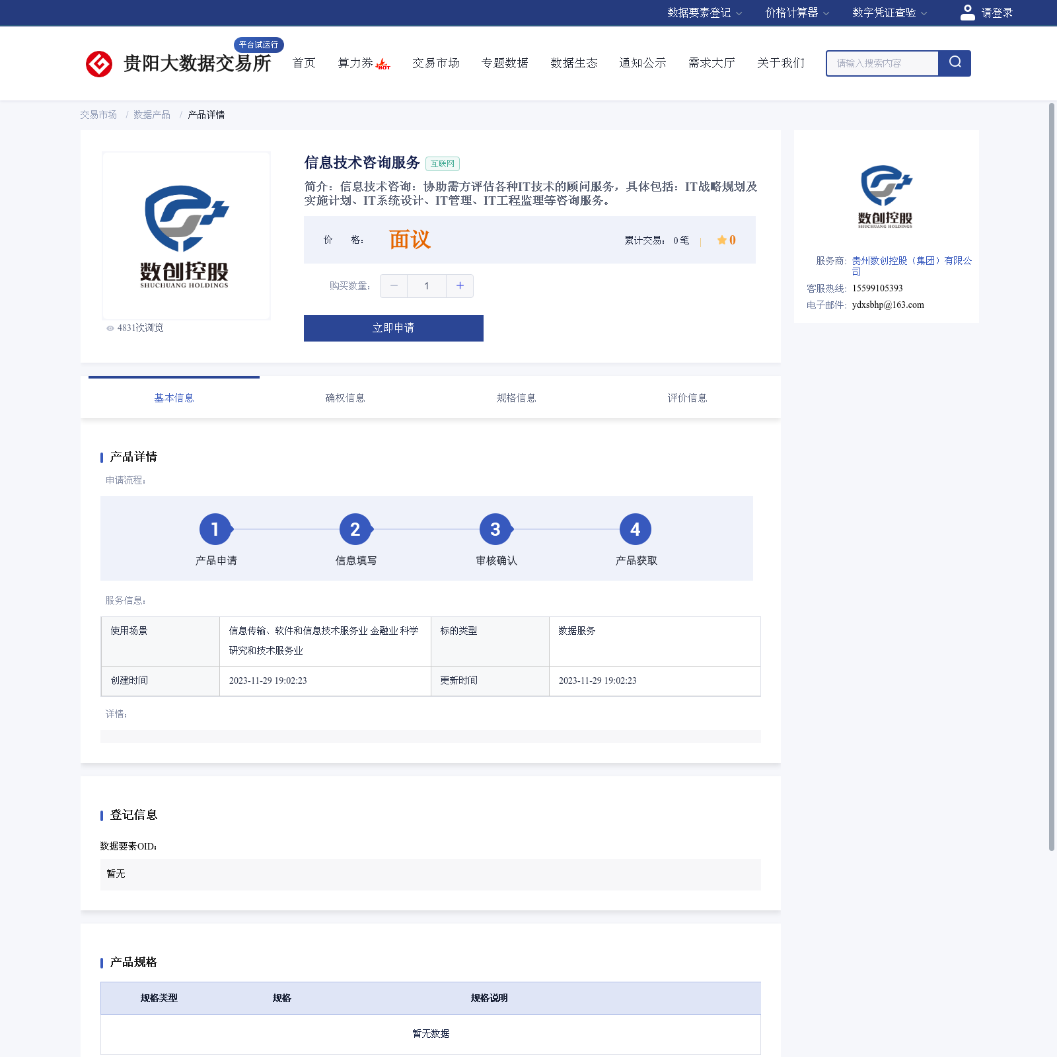Click the quantity input showing 1

[x=427, y=286]
